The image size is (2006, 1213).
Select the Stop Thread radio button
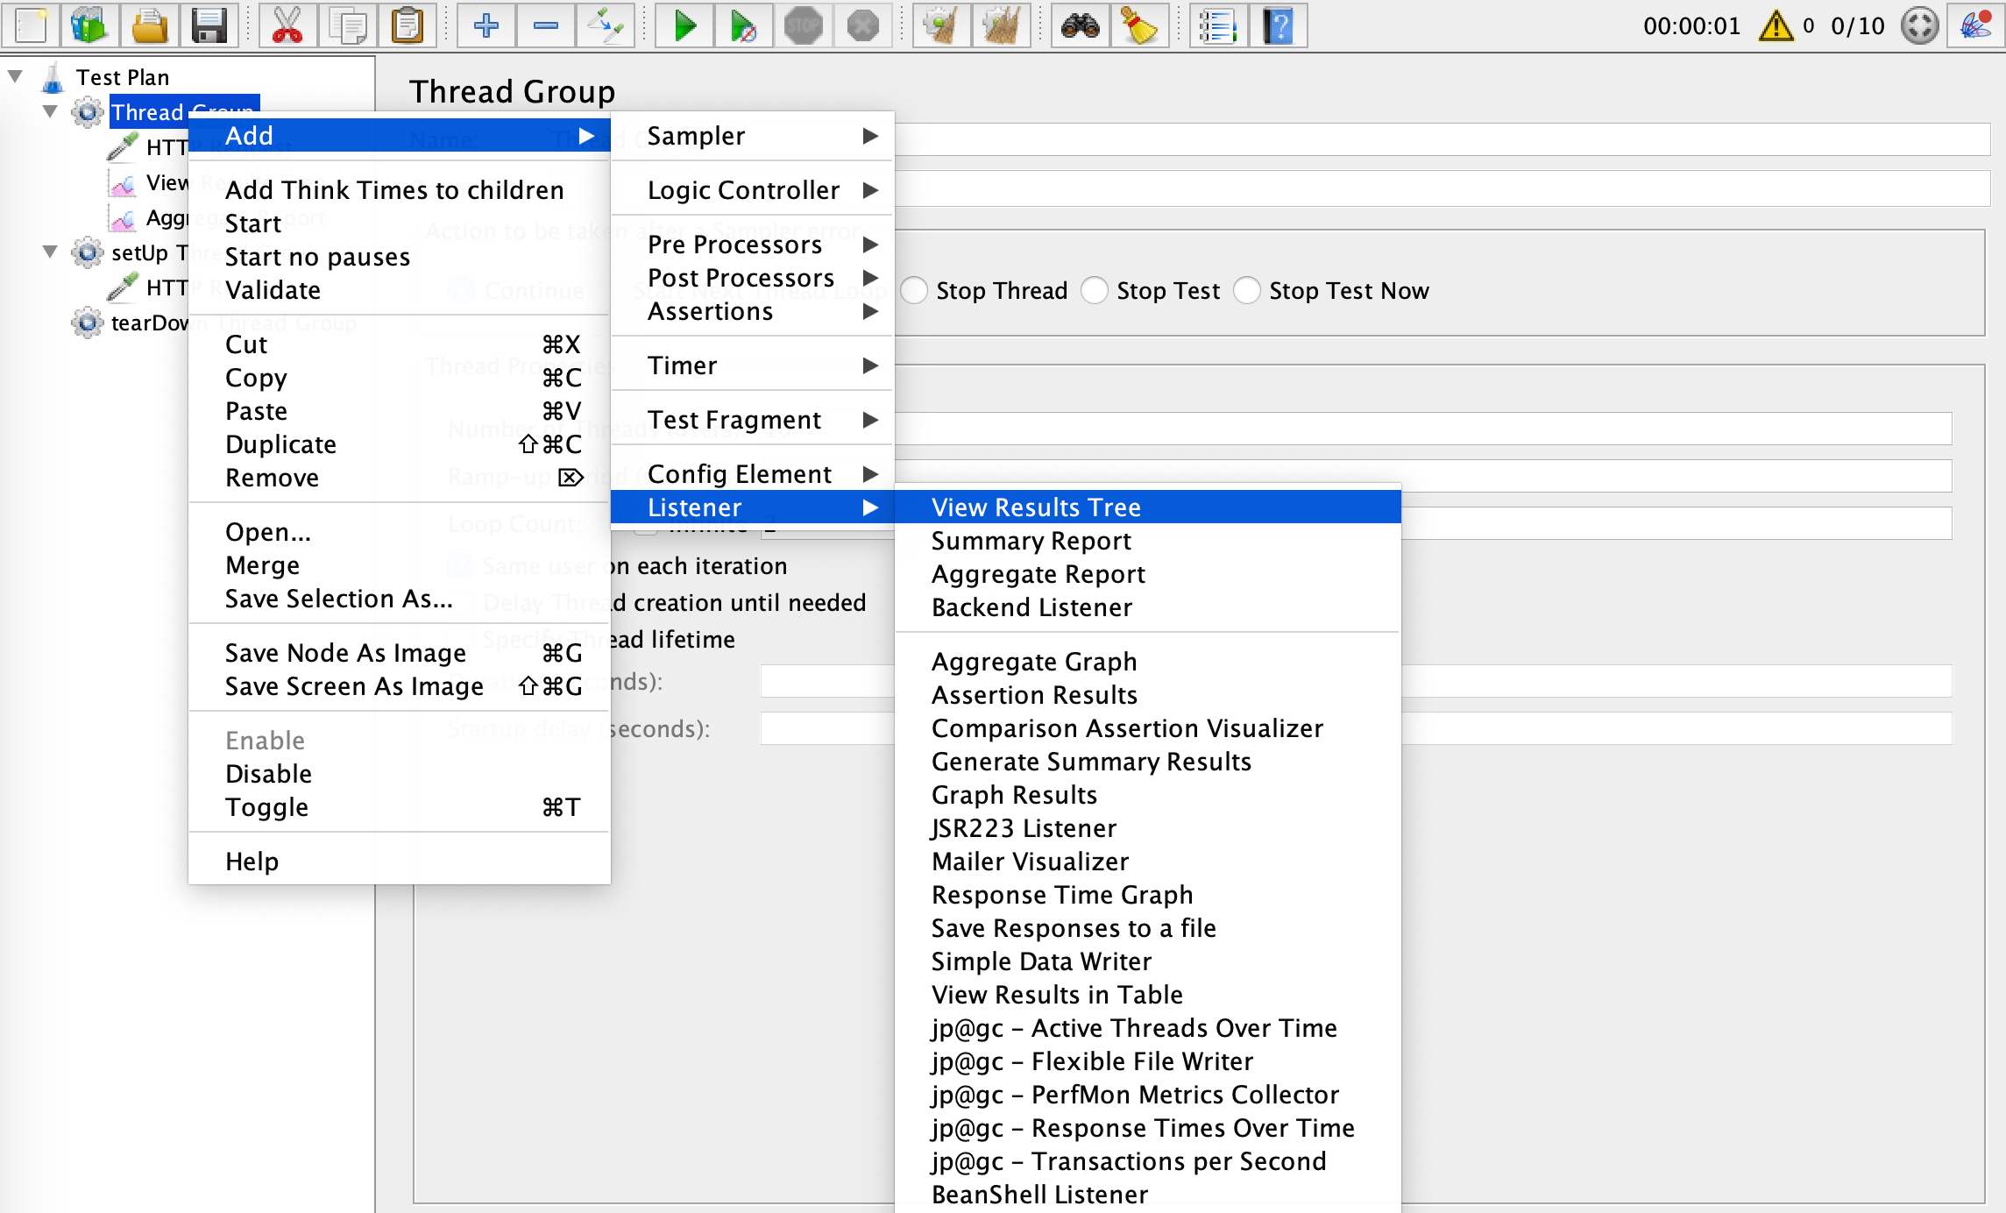click(914, 290)
